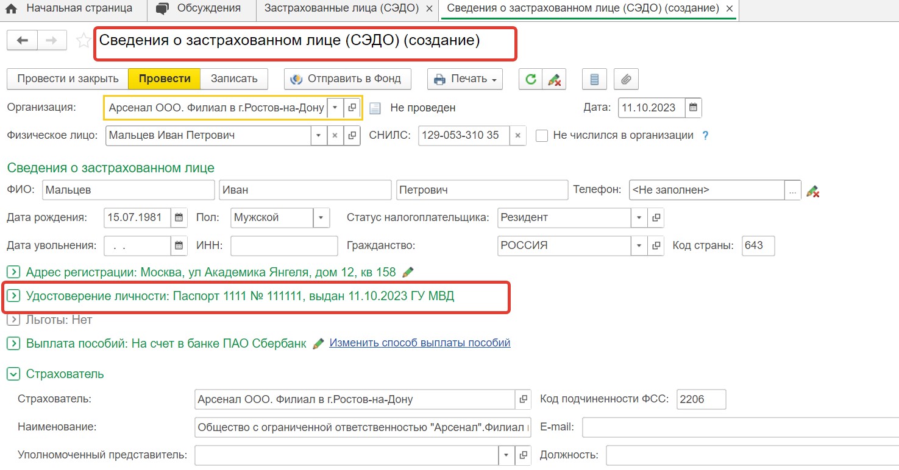Click the document list icon in toolbar

(594, 79)
